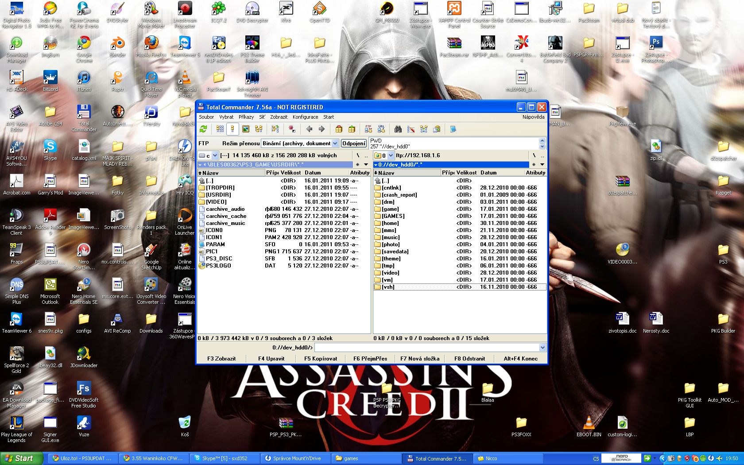Open the Vybrat menu
744x465 pixels.
point(226,117)
